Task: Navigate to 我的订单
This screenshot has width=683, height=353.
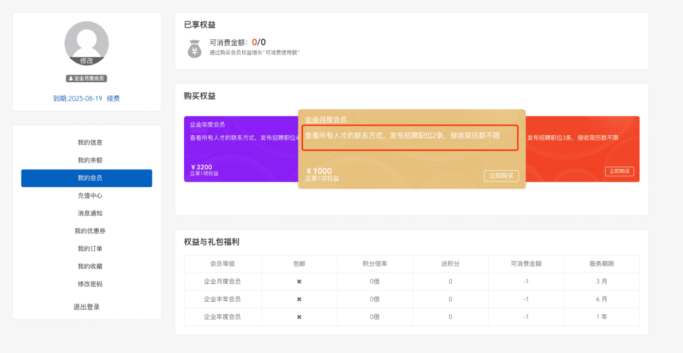Action: coord(90,249)
